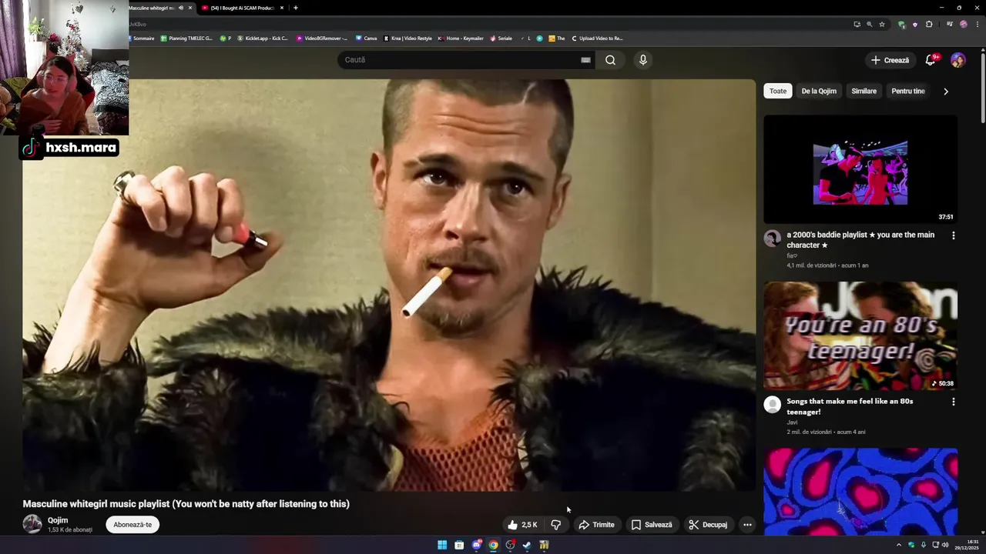Open Chrome media control icon
The height and width of the screenshot is (554, 986).
(949, 25)
